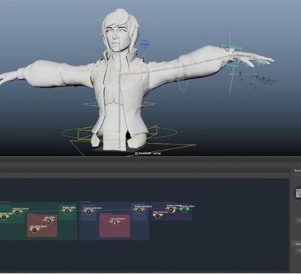This screenshot has width=301, height=274.
Task: Pick the large green ground circle control
Action: click(119, 132)
